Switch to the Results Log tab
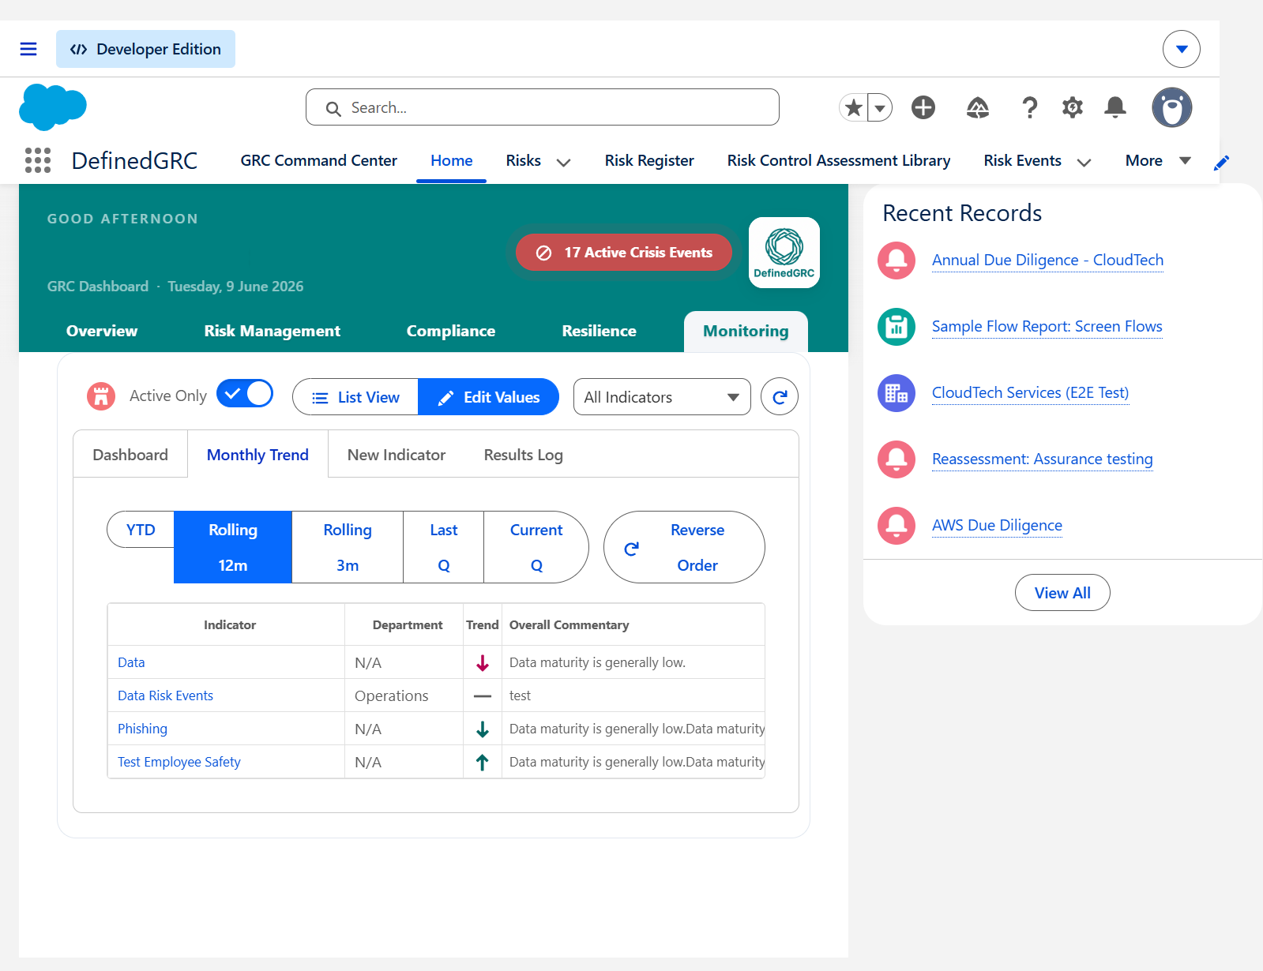The width and height of the screenshot is (1263, 971). pos(523,455)
